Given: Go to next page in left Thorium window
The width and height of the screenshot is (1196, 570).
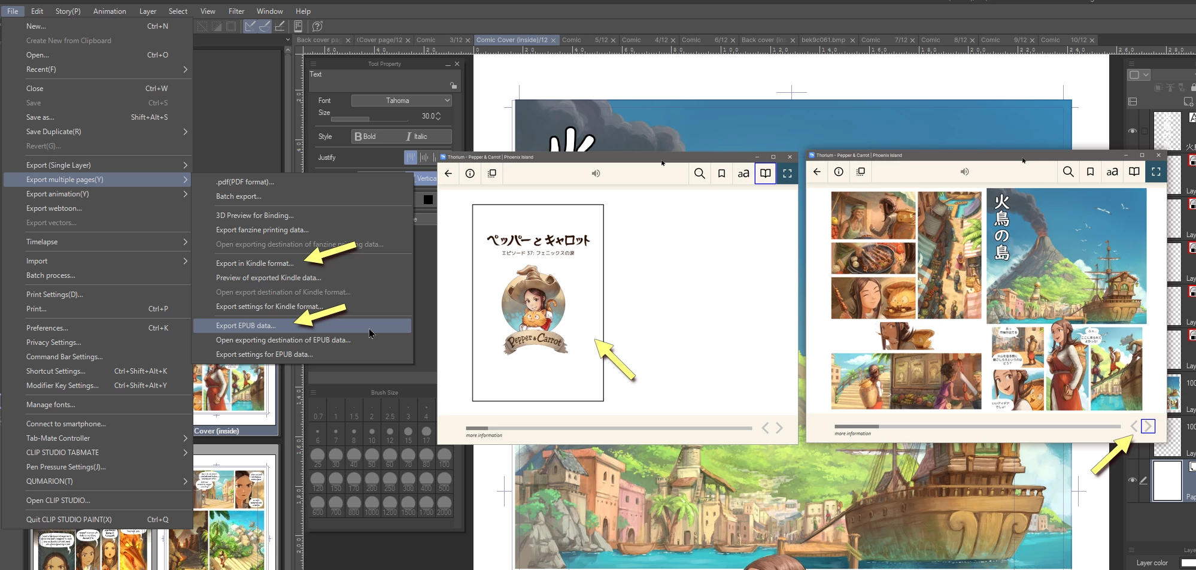Looking at the screenshot, I should (779, 428).
